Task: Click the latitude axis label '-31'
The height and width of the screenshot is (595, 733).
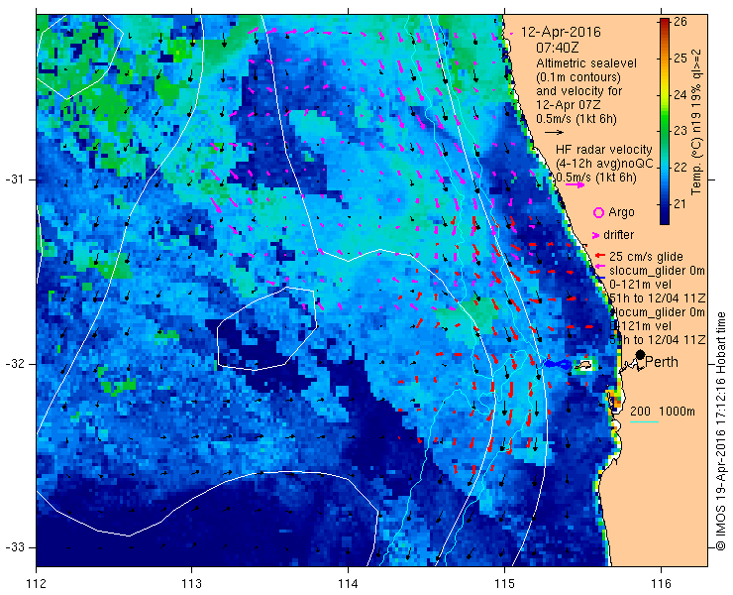Action: pyautogui.click(x=15, y=179)
